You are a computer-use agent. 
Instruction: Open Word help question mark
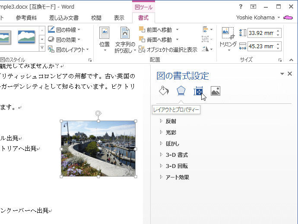241,6
